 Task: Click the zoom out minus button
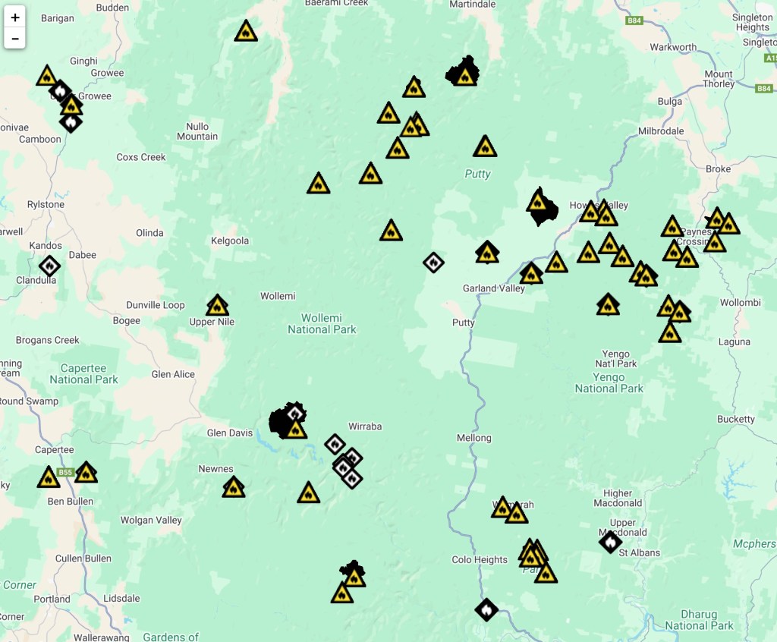pyautogui.click(x=15, y=38)
